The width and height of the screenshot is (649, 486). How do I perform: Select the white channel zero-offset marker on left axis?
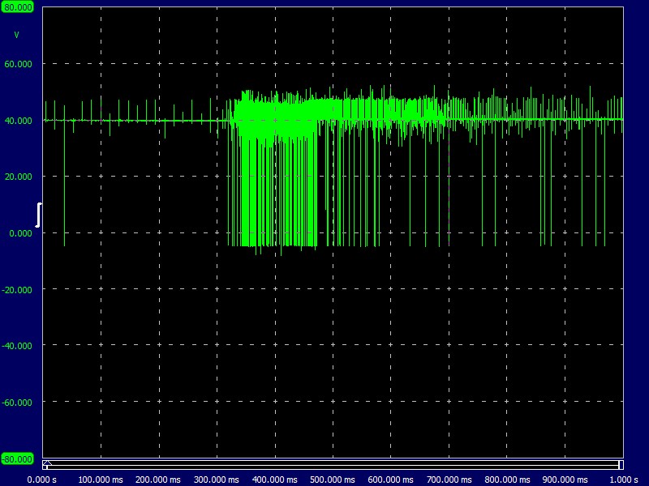38,215
